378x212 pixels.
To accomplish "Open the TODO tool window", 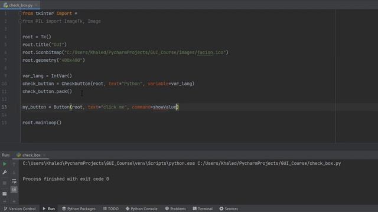I will click(x=111, y=208).
